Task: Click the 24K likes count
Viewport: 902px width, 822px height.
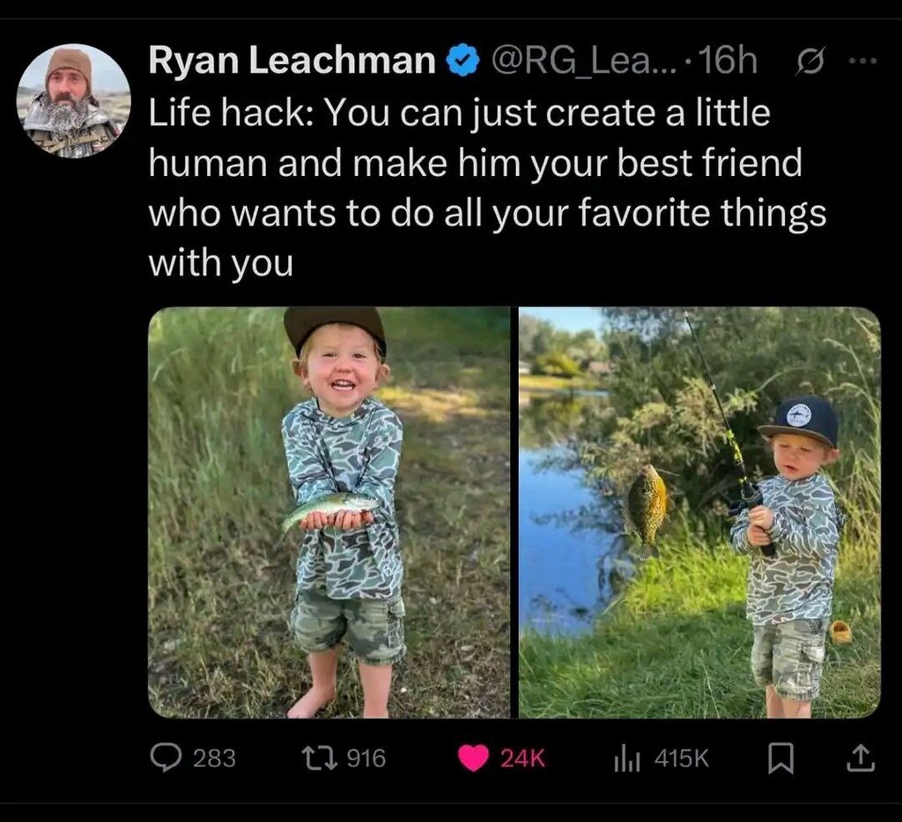Action: 523,759
